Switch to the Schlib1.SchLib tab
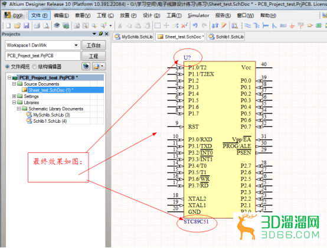 click(x=226, y=37)
